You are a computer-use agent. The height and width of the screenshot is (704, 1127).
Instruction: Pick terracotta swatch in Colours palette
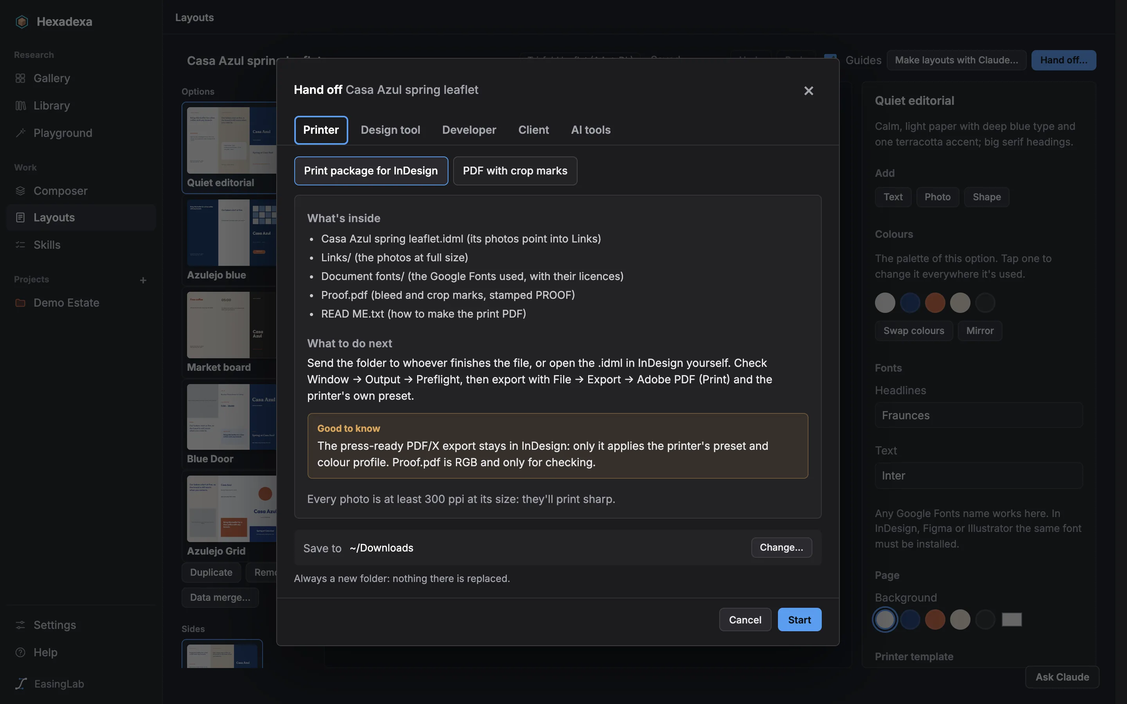click(x=934, y=303)
